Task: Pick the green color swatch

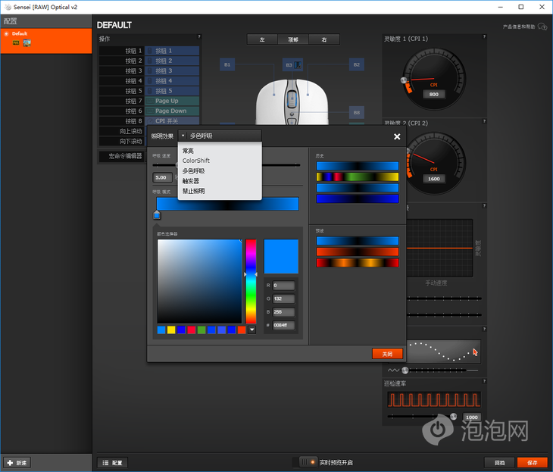Action: 202,330
